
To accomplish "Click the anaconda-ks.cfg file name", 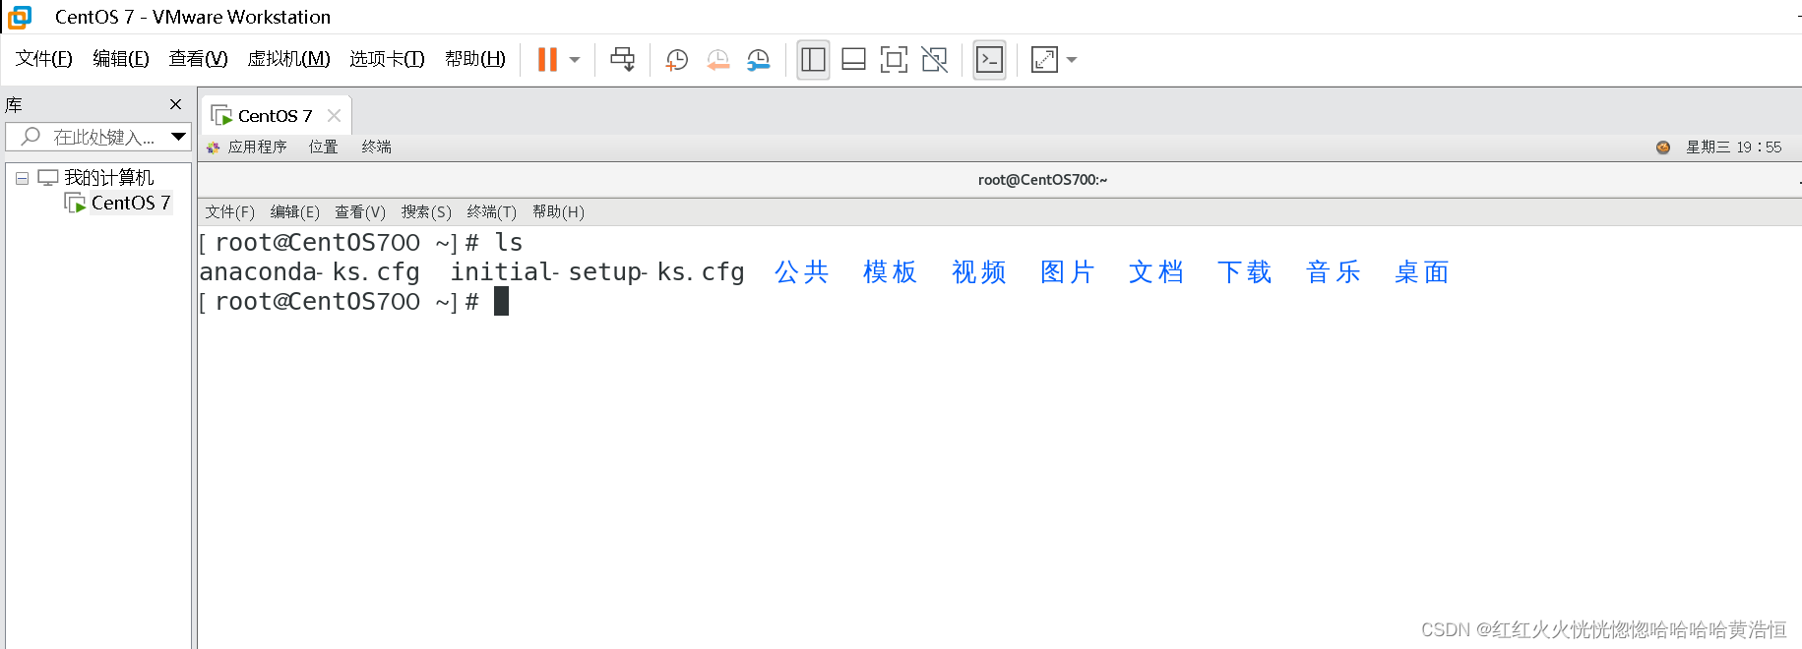I will [309, 271].
